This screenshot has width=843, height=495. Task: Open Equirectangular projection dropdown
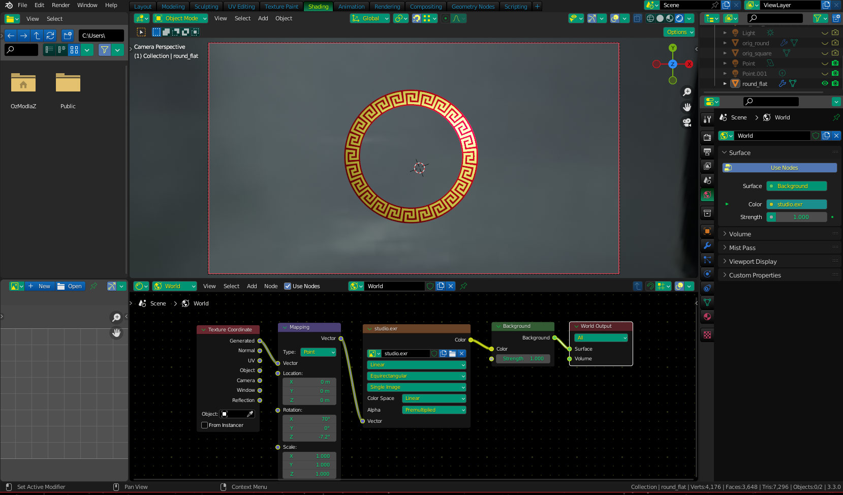(417, 376)
